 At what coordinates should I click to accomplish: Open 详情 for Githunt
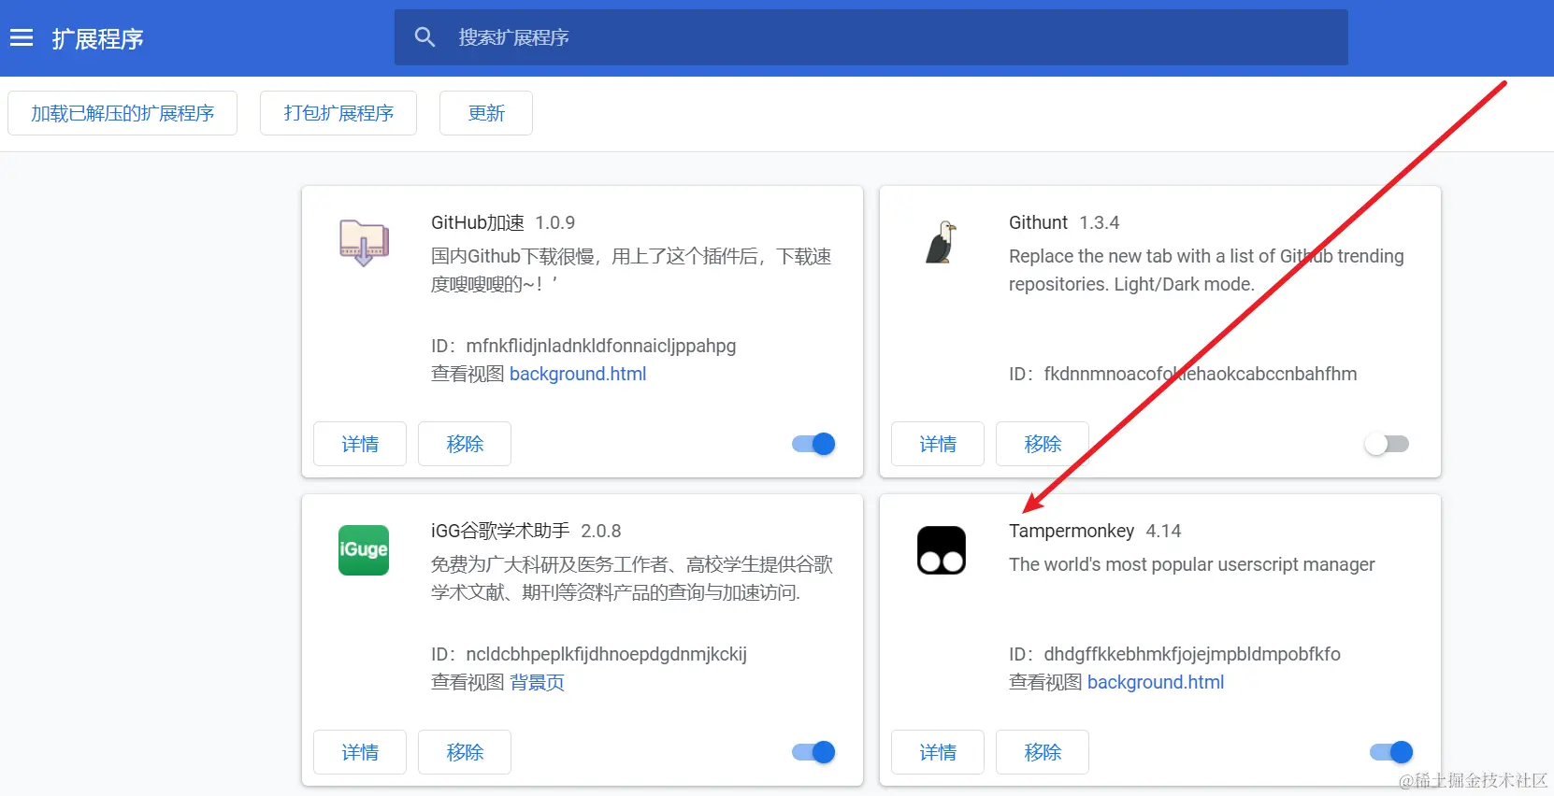tap(938, 444)
